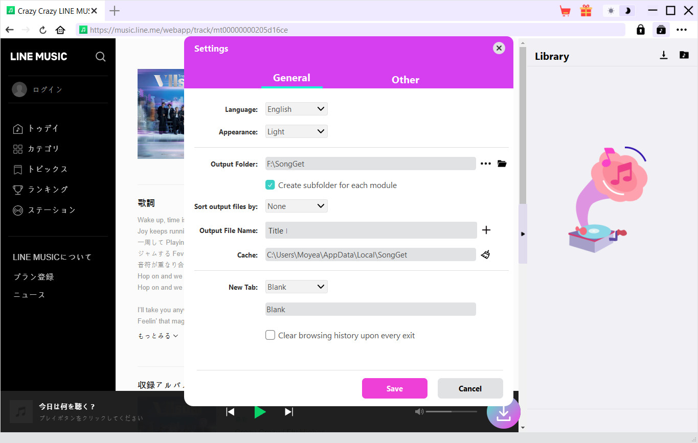The height and width of the screenshot is (443, 698).
Task: Click the round download button
Action: [x=504, y=412]
